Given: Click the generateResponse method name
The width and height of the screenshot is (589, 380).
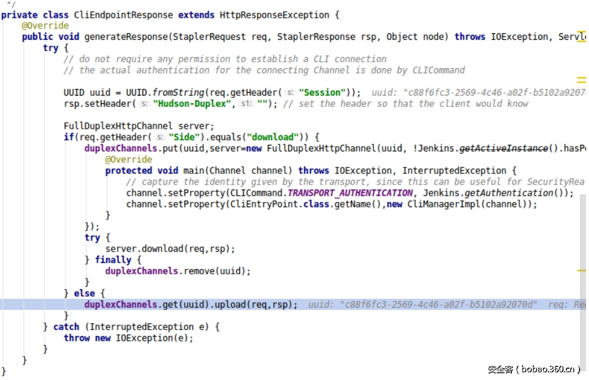Looking at the screenshot, I should (x=127, y=37).
